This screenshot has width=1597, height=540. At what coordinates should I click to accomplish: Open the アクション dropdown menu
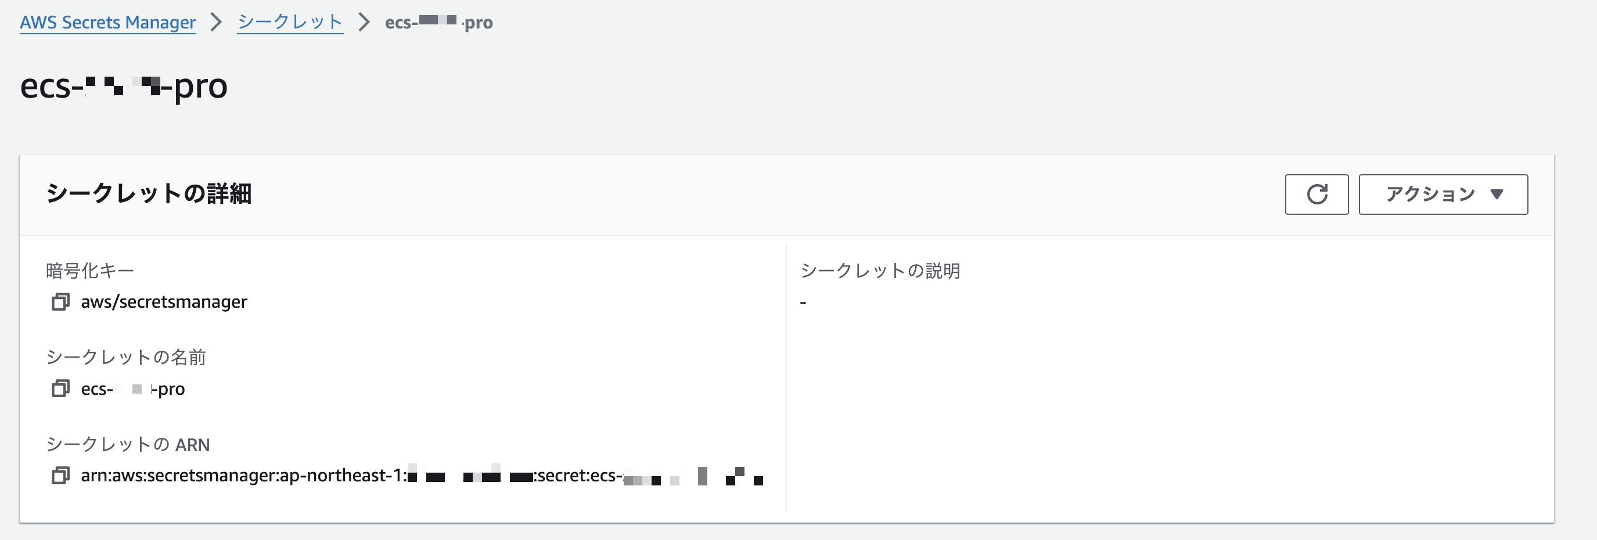1443,195
